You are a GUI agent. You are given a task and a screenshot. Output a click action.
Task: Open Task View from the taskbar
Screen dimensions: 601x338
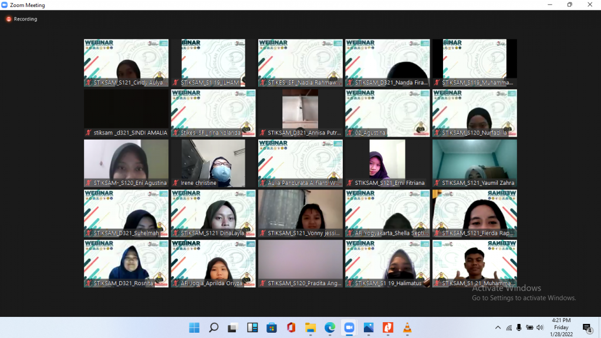[233, 327]
